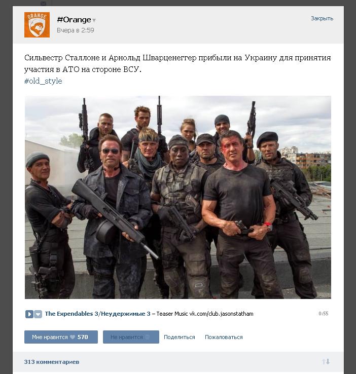The height and width of the screenshot is (374, 356).
Task: Click the Teaser Music vk.com/club.jasonstatham text
Action: 205,314
